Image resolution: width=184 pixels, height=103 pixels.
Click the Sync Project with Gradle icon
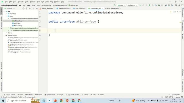tap(166, 5)
